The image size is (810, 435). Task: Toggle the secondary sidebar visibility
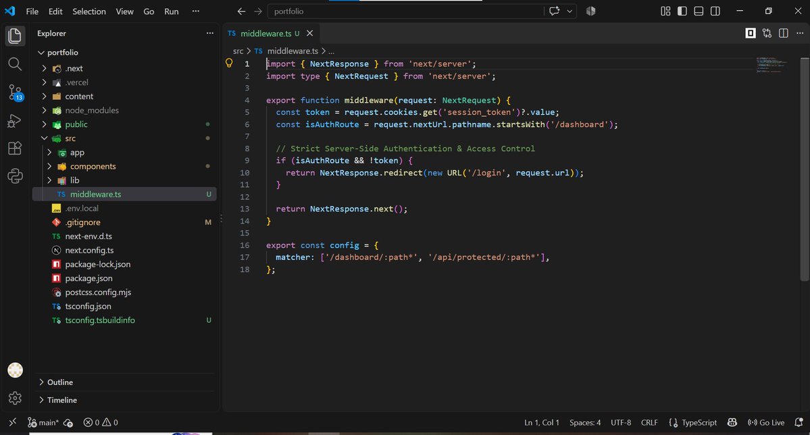pos(715,11)
